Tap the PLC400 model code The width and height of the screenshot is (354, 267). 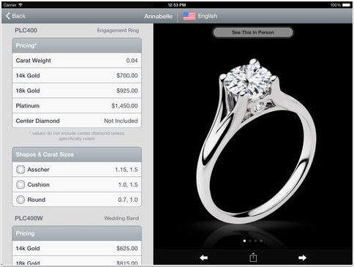26,31
